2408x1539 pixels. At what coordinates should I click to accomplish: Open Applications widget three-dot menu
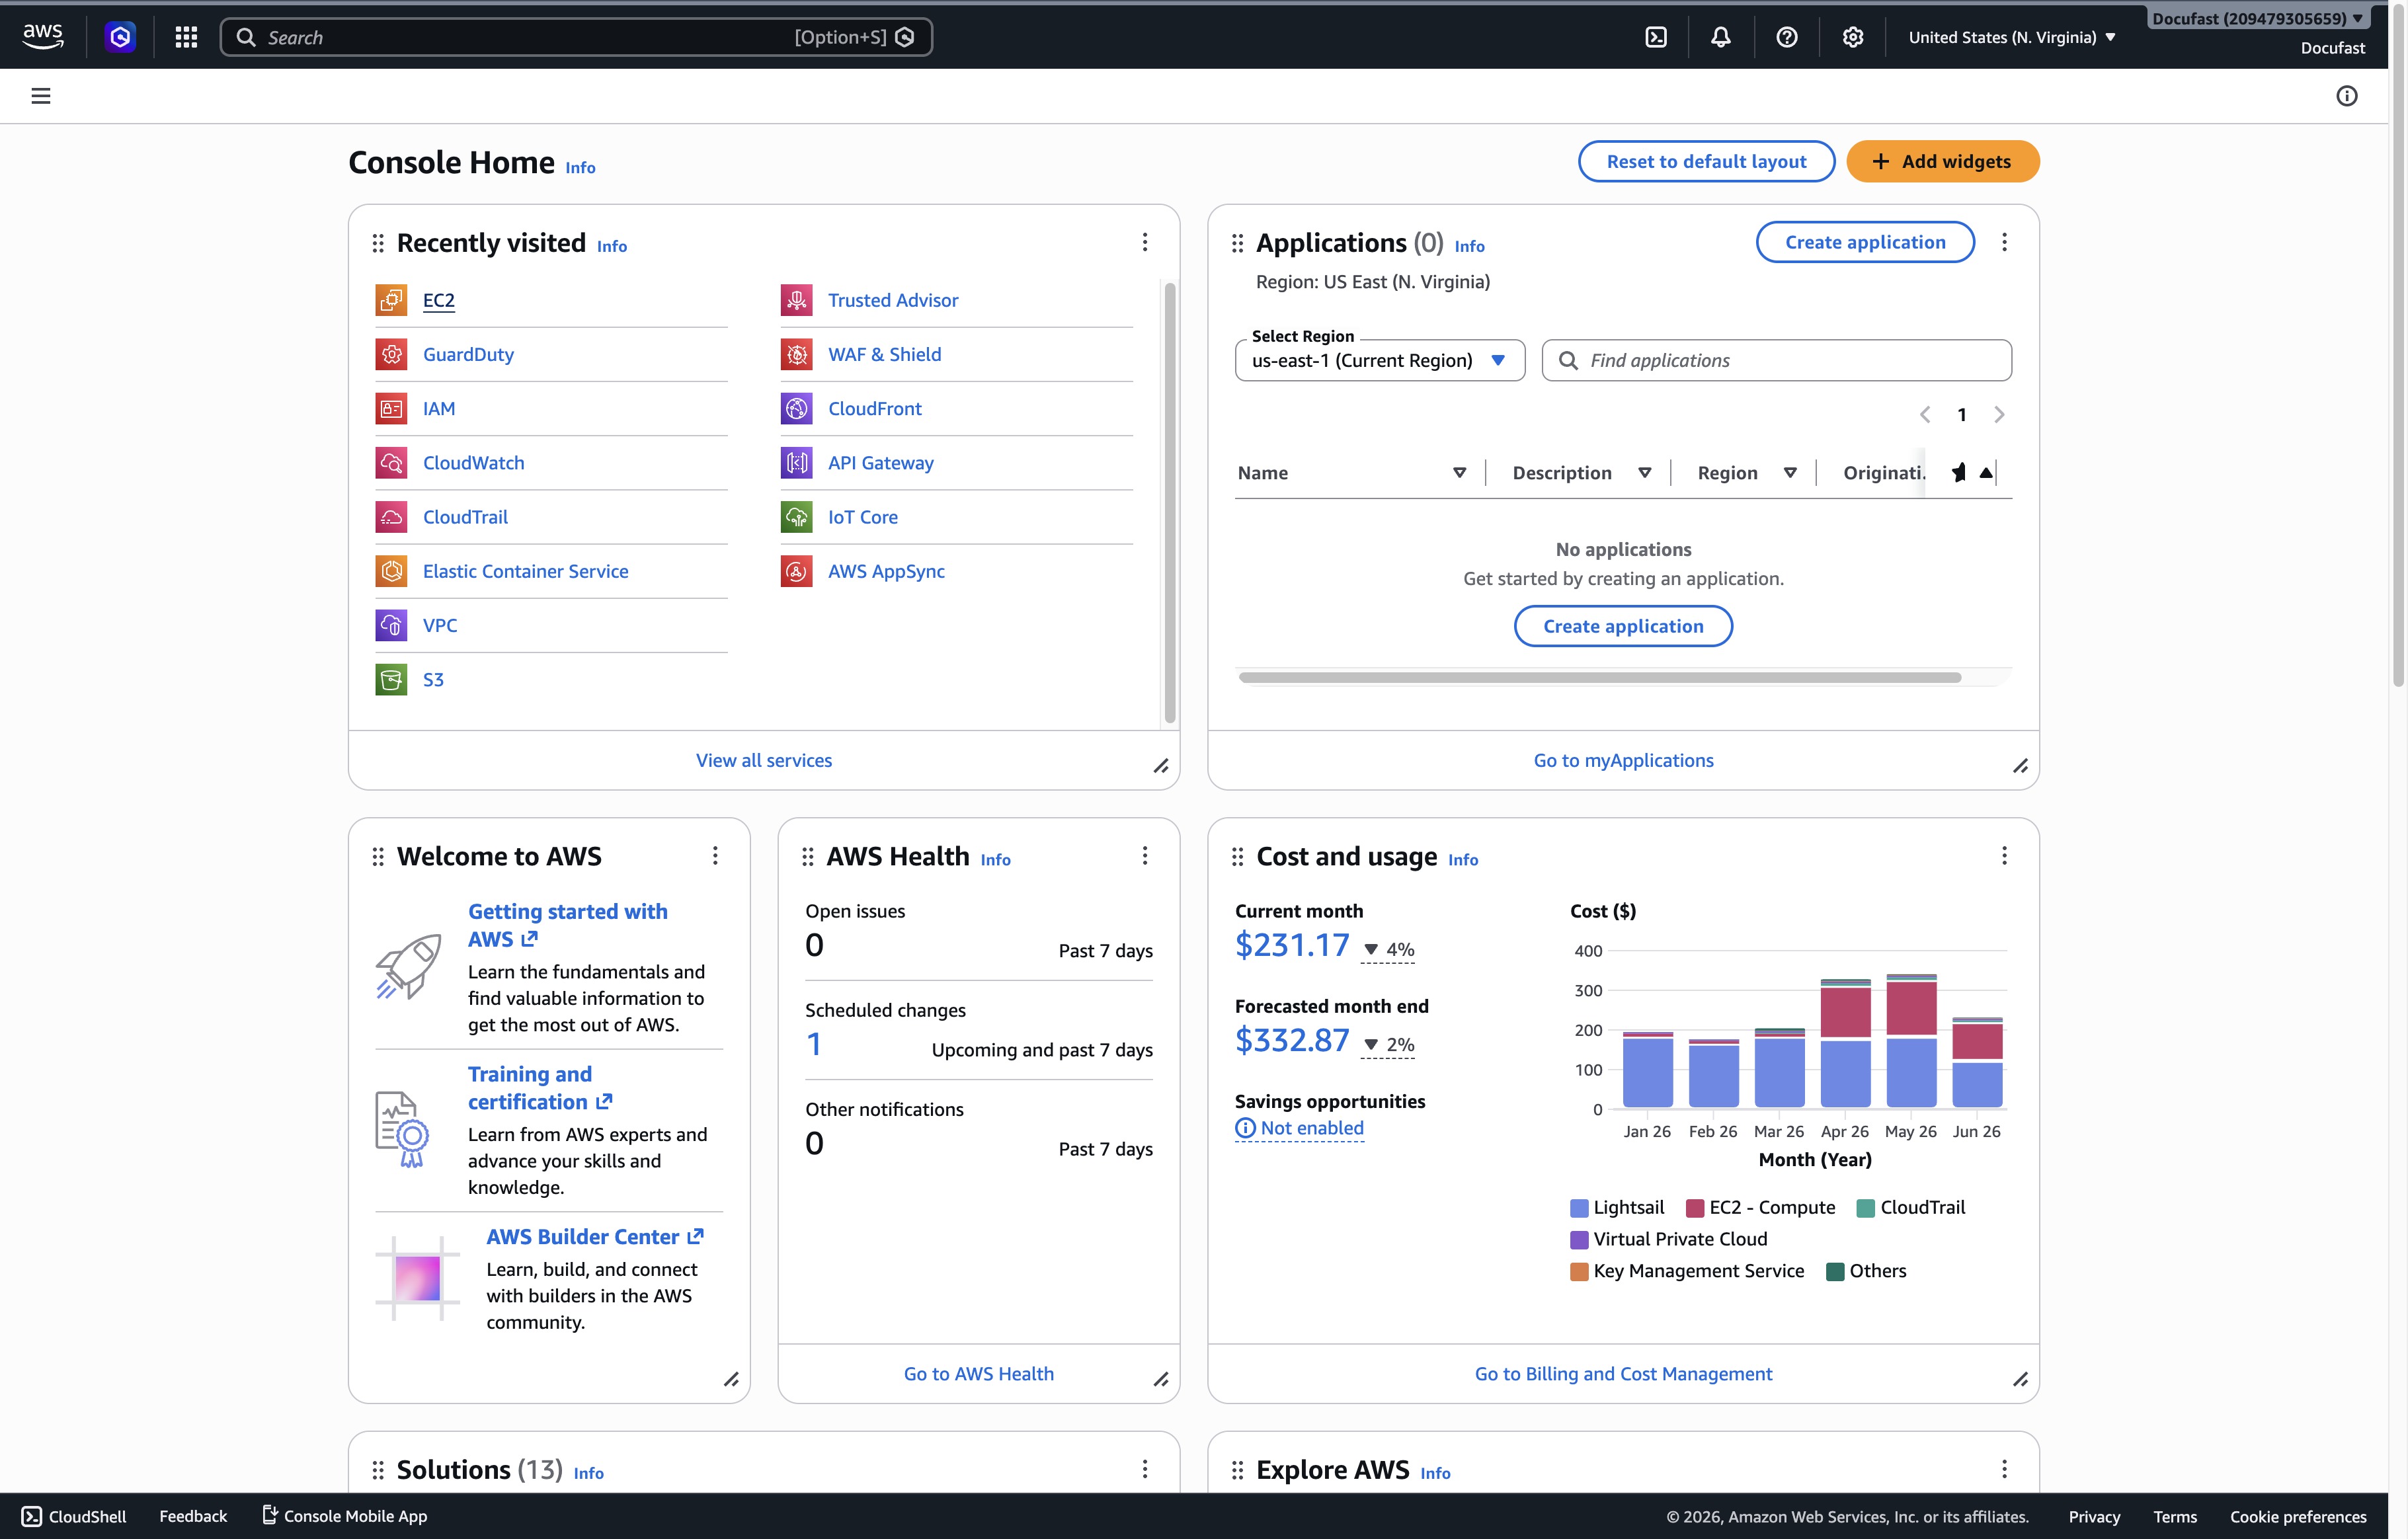(2004, 243)
